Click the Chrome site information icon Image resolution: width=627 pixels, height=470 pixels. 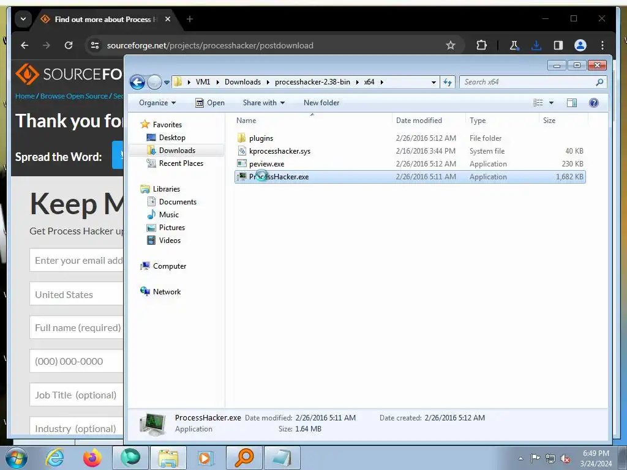tap(95, 45)
